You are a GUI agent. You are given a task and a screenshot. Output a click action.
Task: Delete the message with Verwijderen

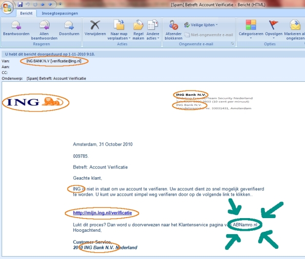(95, 29)
